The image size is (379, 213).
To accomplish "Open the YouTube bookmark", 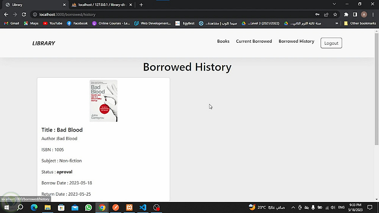I will (53, 23).
